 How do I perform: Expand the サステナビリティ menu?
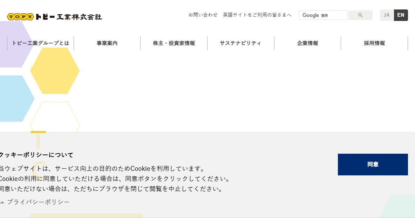[240, 43]
